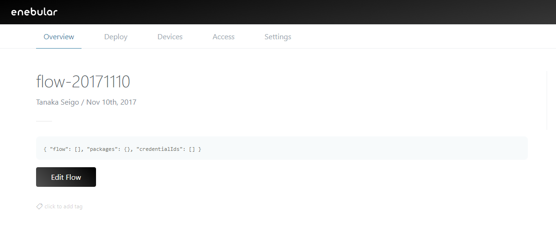Click the author name Tanaka Seigo
The width and height of the screenshot is (556, 234).
57,102
